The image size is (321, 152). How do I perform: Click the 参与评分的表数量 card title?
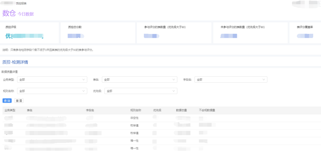coord(165,27)
